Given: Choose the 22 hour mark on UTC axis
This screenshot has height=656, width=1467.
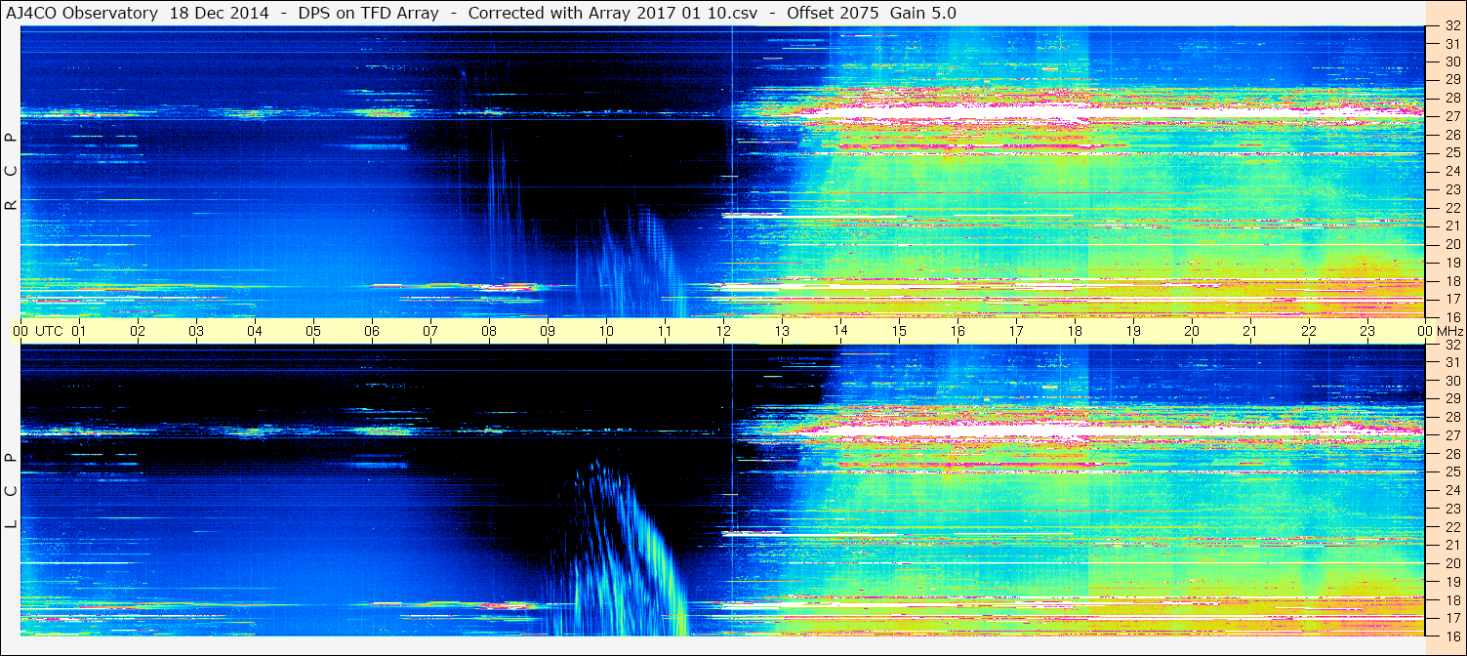Looking at the screenshot, I should point(1309,331).
